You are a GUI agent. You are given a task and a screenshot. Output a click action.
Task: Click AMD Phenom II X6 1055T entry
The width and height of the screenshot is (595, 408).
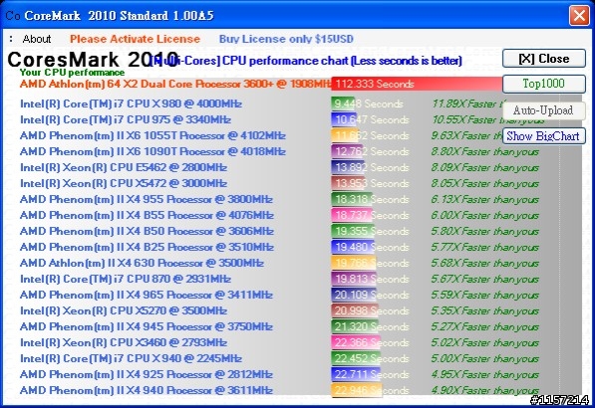click(152, 135)
